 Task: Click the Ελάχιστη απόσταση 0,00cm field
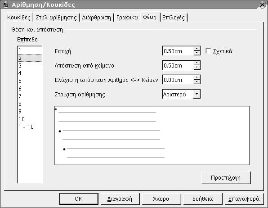[x=178, y=80]
